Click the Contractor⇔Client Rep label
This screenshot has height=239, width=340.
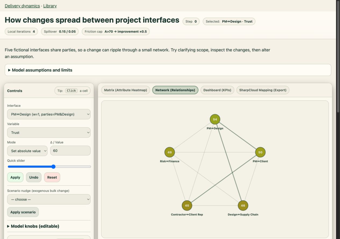tap(187, 215)
